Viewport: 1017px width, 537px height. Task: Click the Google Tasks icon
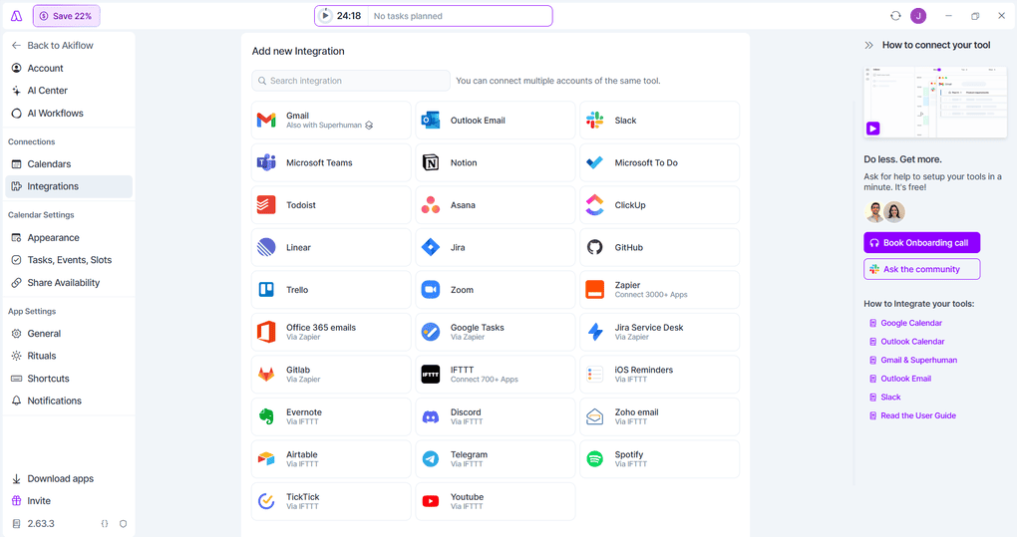click(x=431, y=333)
